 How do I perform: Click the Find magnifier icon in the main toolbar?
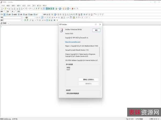click(34, 9)
